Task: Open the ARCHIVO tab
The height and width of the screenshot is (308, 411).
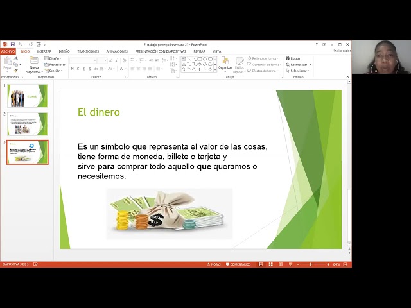Action: (x=8, y=51)
